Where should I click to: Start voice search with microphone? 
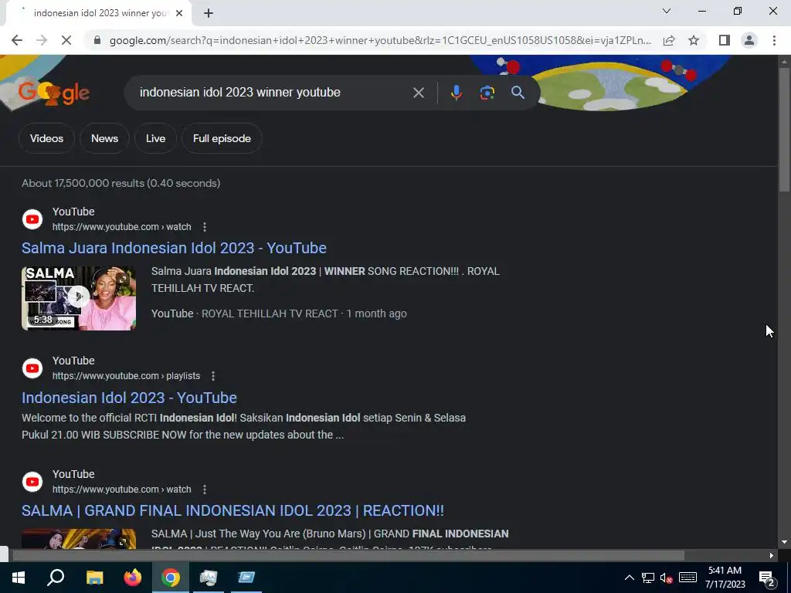coord(456,93)
